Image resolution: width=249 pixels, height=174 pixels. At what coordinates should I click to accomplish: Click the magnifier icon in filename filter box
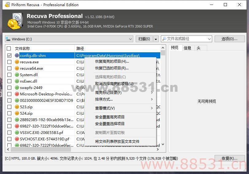click(164, 39)
